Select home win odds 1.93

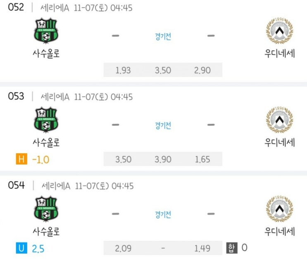pos(123,70)
